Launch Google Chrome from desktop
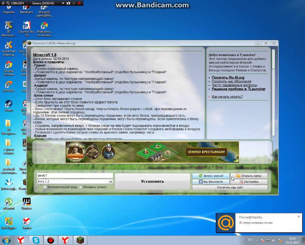The height and width of the screenshot is (245, 305). click(x=9, y=68)
